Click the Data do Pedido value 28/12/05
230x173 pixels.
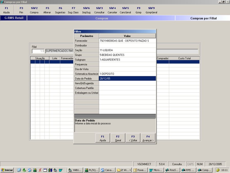(x=127, y=78)
